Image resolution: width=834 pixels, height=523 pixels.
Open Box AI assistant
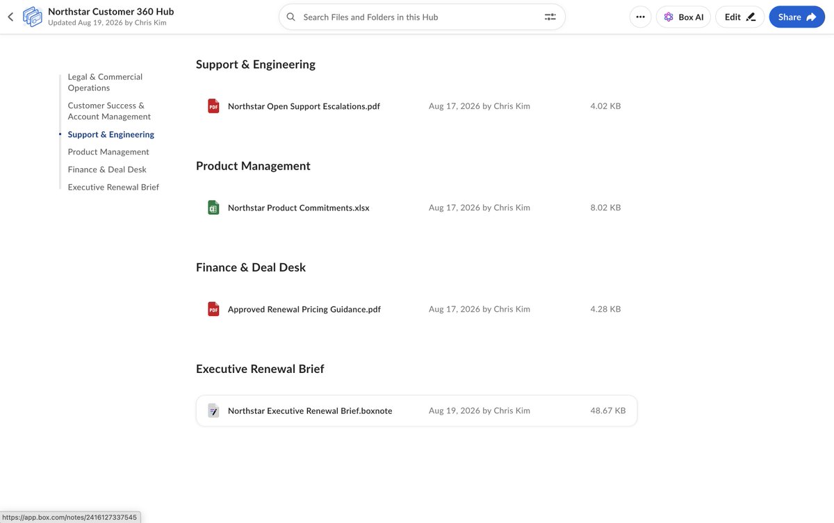[683, 17]
